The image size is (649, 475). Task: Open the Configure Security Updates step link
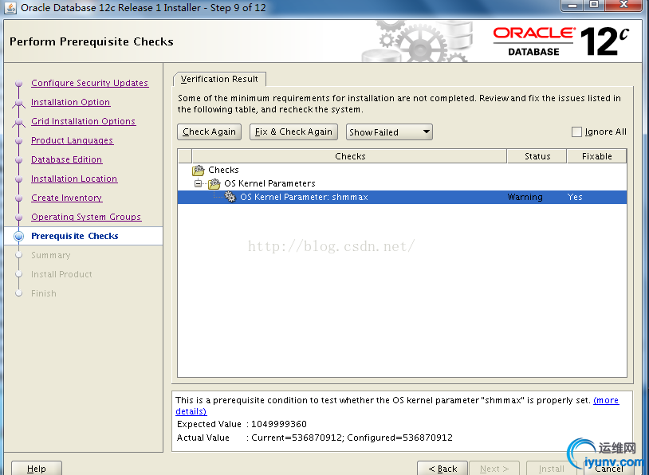(x=89, y=83)
